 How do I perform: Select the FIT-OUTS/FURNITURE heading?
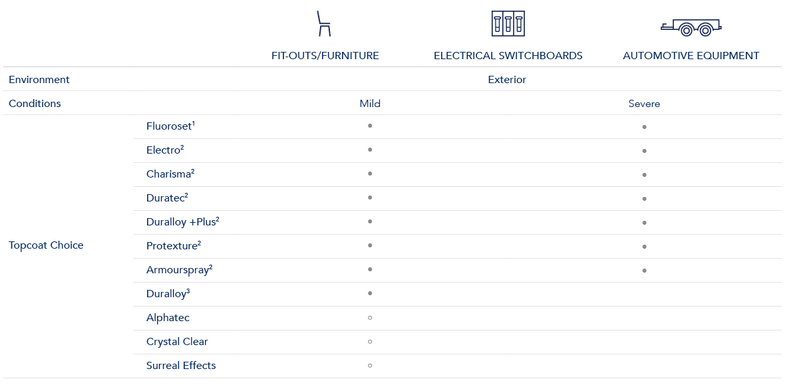pyautogui.click(x=325, y=56)
